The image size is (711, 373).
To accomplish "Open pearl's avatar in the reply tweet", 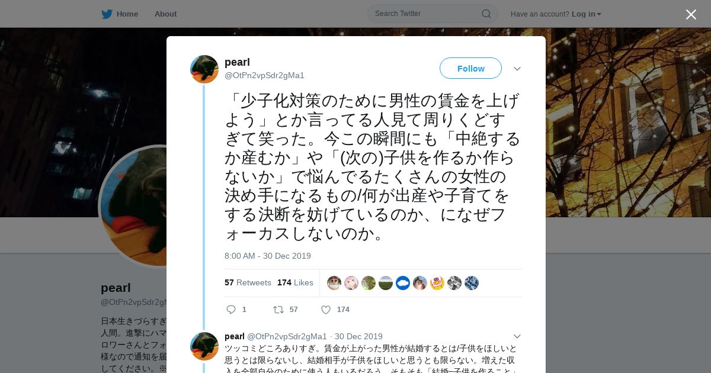I will [204, 346].
